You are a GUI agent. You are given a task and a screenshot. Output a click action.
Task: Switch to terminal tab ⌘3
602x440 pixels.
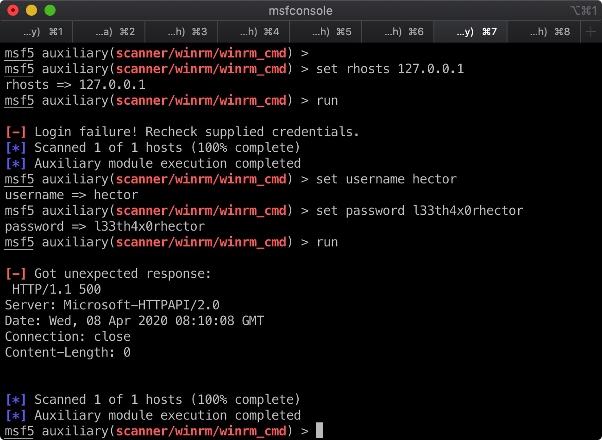pos(181,31)
